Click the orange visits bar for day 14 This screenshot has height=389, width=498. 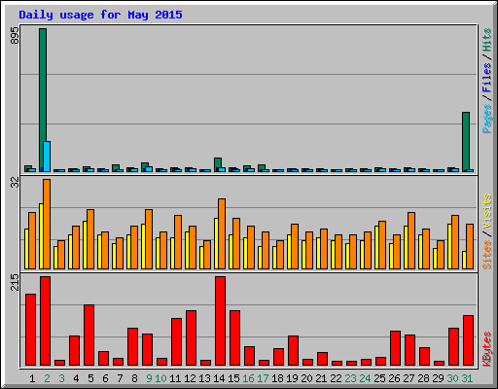click(222, 233)
